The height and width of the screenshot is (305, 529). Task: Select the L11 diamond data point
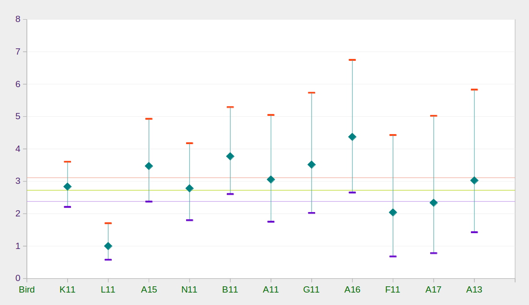click(108, 246)
